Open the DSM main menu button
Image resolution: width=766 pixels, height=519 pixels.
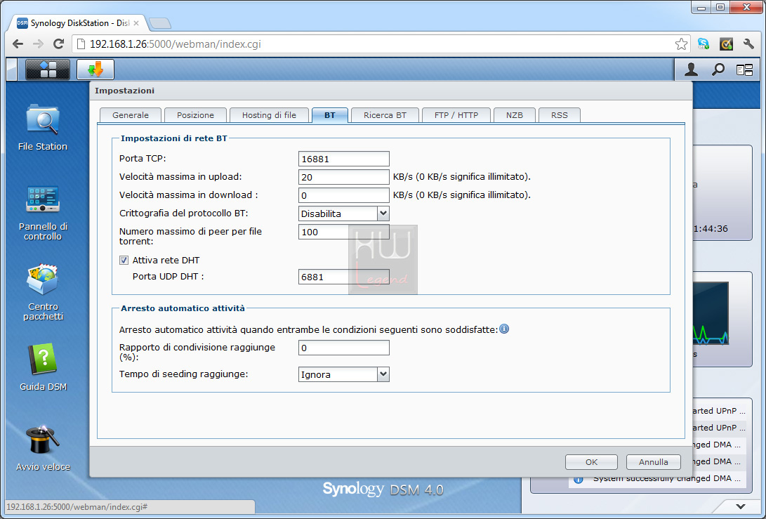tap(48, 70)
